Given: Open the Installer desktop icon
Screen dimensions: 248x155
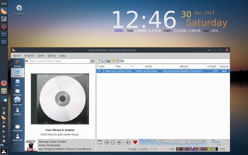Looking at the screenshot, I should coord(19,10).
